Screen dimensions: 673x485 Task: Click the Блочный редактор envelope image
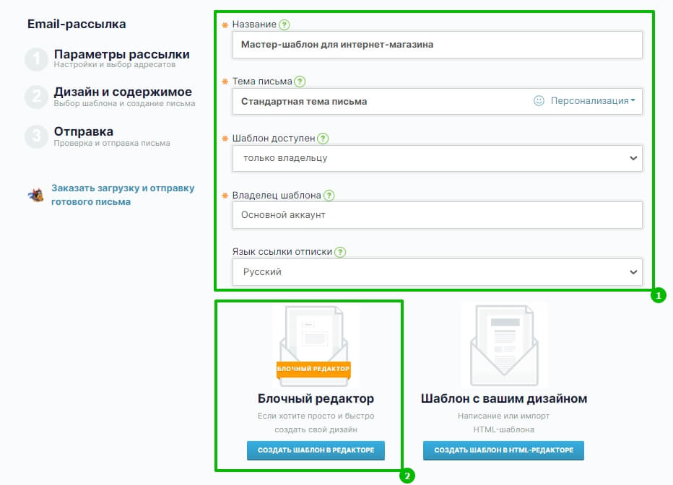[316, 345]
